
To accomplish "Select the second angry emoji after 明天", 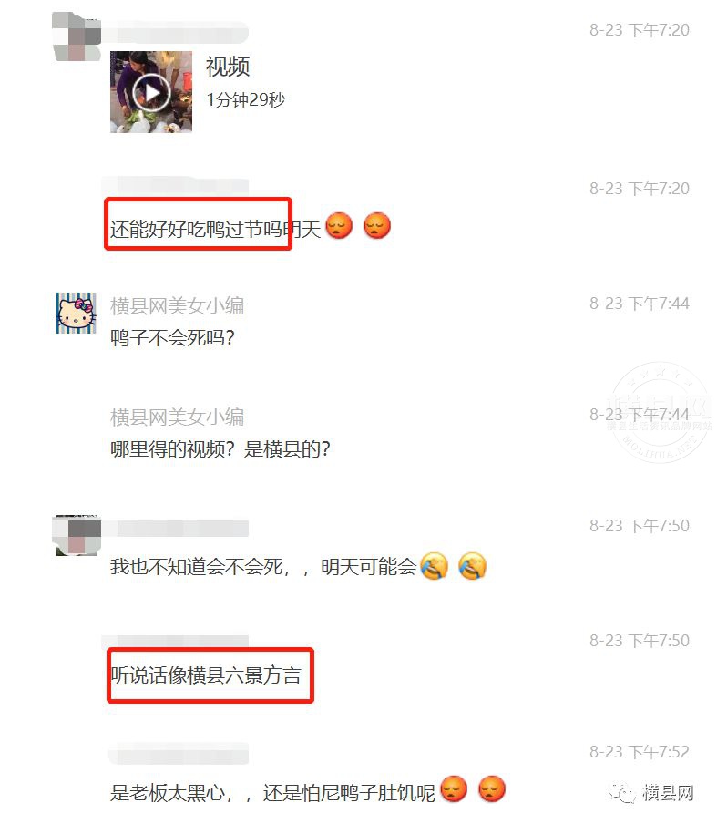I will [x=377, y=226].
